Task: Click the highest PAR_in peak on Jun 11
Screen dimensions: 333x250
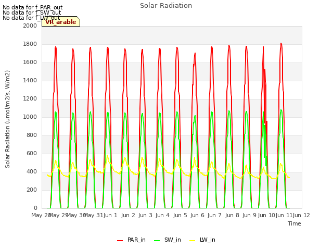Action: coord(281,44)
